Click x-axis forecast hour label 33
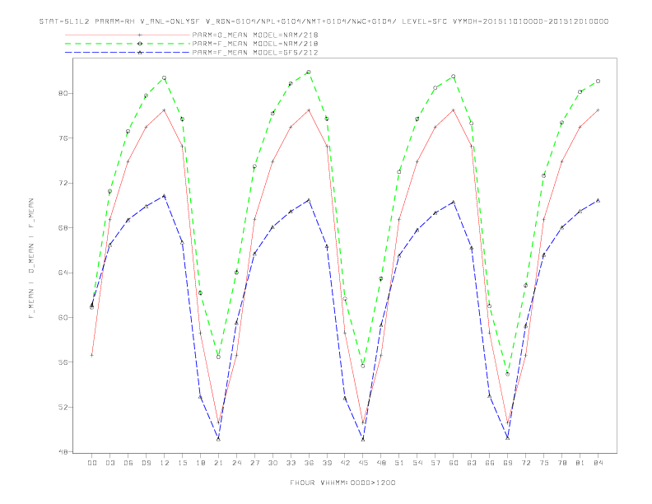This screenshot has width=652, height=504. (291, 463)
